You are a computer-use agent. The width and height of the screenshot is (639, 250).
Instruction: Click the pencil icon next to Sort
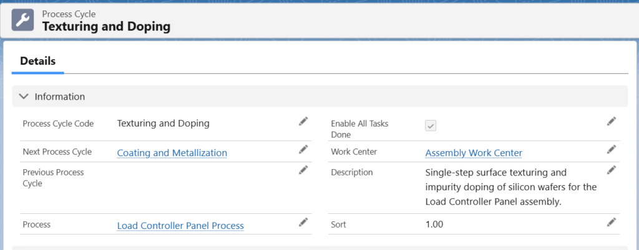pyautogui.click(x=612, y=222)
